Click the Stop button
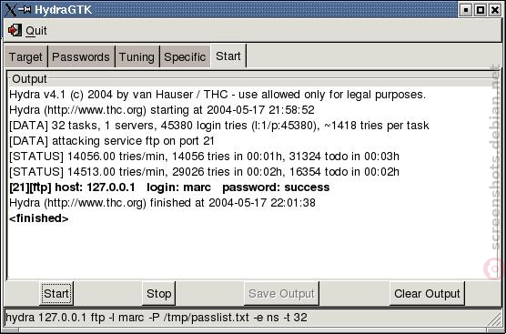This screenshot has width=506, height=334. coord(158,293)
